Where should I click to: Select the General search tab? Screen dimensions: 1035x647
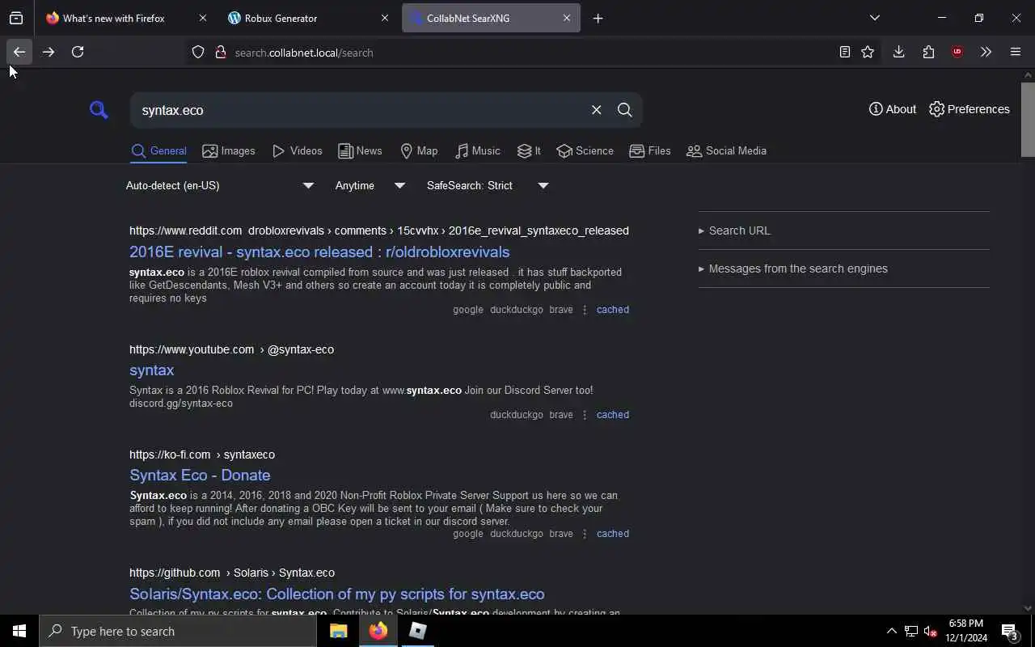point(158,150)
